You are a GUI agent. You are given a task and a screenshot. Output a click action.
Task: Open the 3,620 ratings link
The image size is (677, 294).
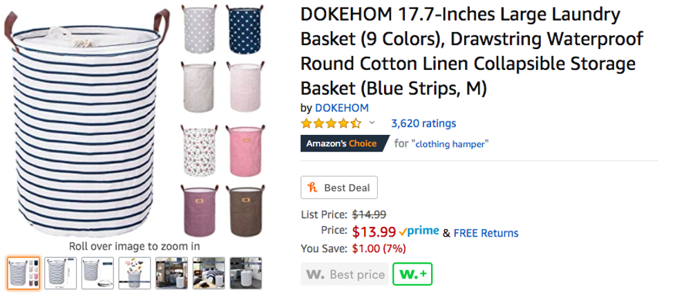click(423, 124)
